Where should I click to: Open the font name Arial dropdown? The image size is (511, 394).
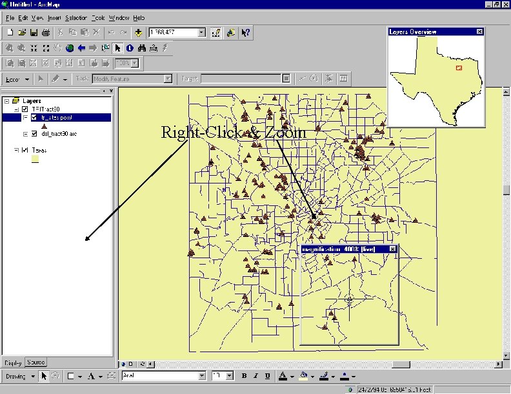pos(202,376)
